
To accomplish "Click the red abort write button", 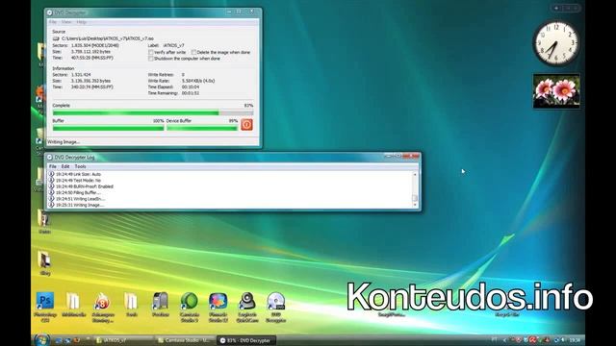I will pos(246,125).
